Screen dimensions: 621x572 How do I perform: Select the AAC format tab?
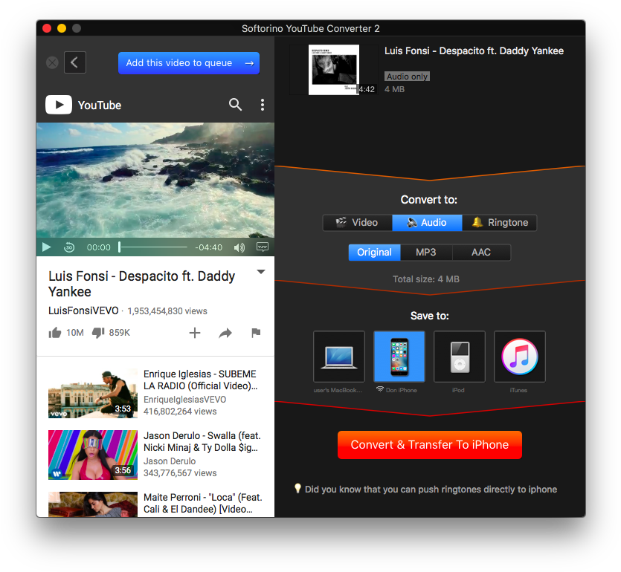coord(481,252)
